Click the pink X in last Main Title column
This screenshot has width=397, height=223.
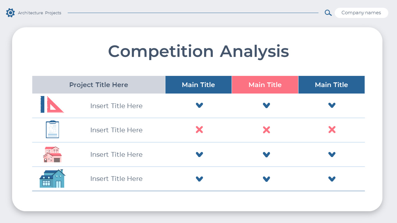[x=332, y=130]
